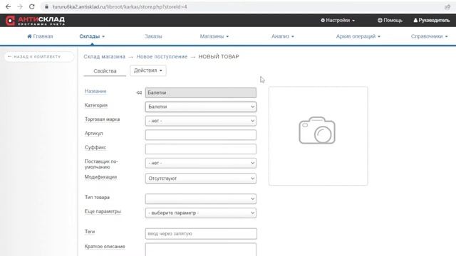
Task: Click the Название label link
Action: 95,91
